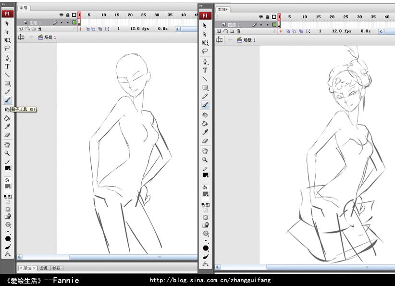Select the Lasso tool in right window
Viewport: 395px width, 286px height.
pyautogui.click(x=205, y=51)
